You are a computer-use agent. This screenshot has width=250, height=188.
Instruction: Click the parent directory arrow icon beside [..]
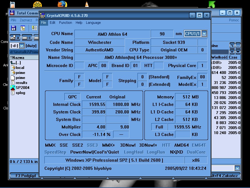[12, 62]
